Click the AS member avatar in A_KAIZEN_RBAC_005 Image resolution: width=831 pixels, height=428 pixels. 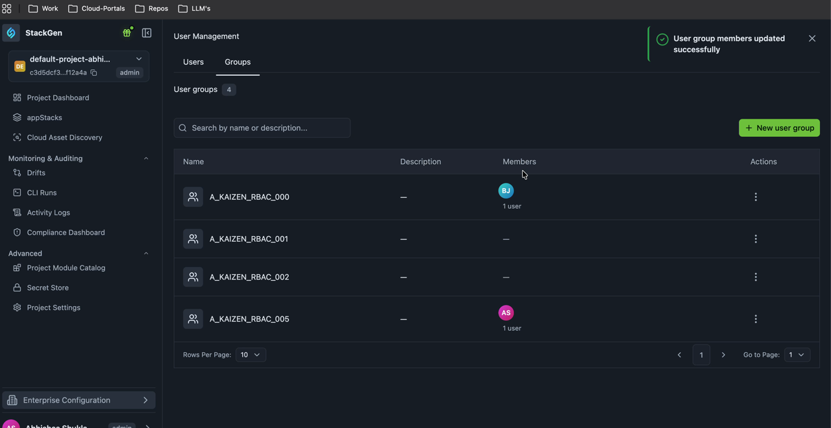click(506, 313)
